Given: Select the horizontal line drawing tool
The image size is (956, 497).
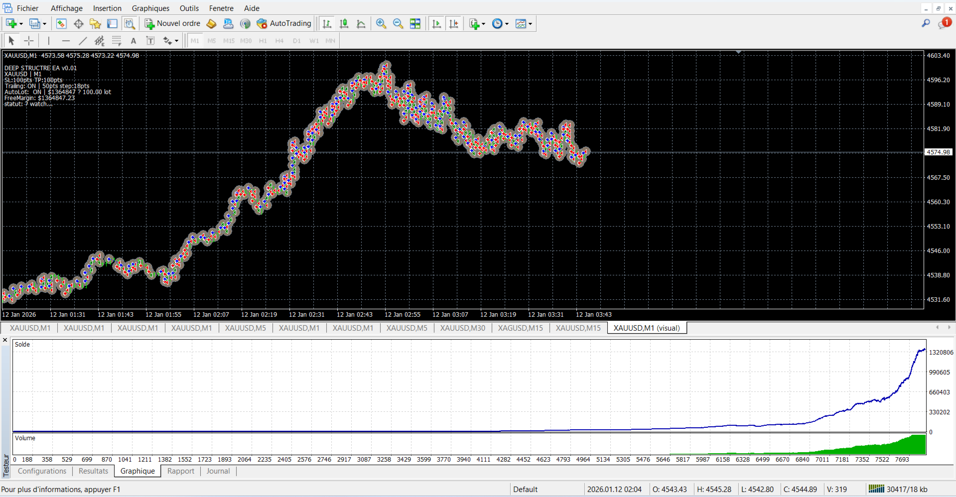Looking at the screenshot, I should point(66,41).
